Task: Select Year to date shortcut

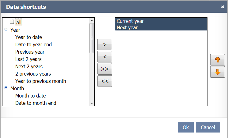Action: tap(28, 37)
